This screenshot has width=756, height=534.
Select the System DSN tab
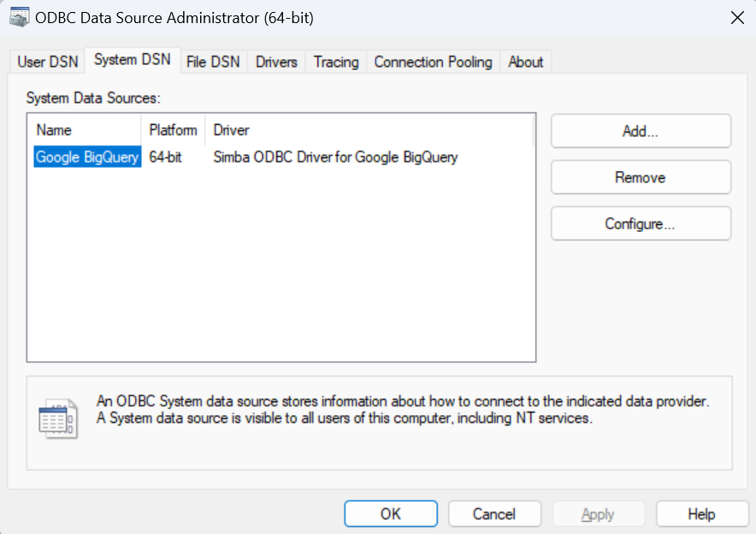tap(133, 60)
